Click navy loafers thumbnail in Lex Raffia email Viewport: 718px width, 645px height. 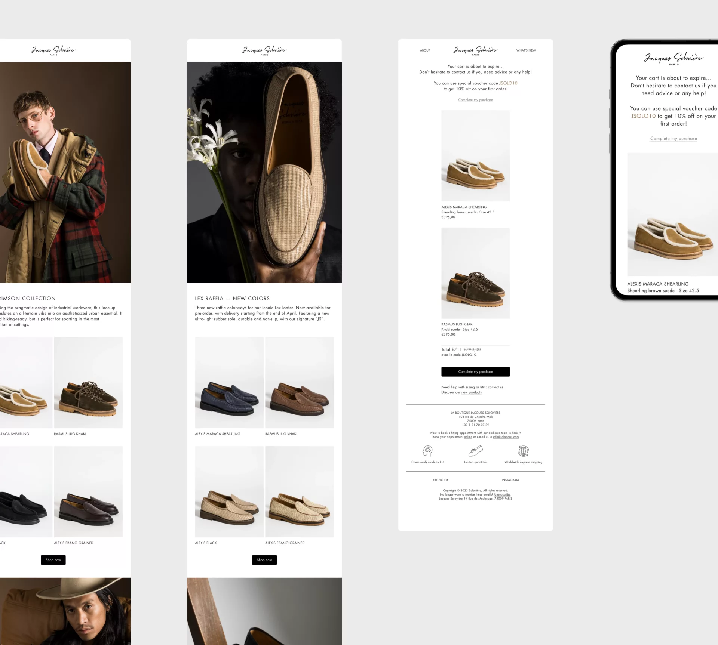[x=229, y=383]
